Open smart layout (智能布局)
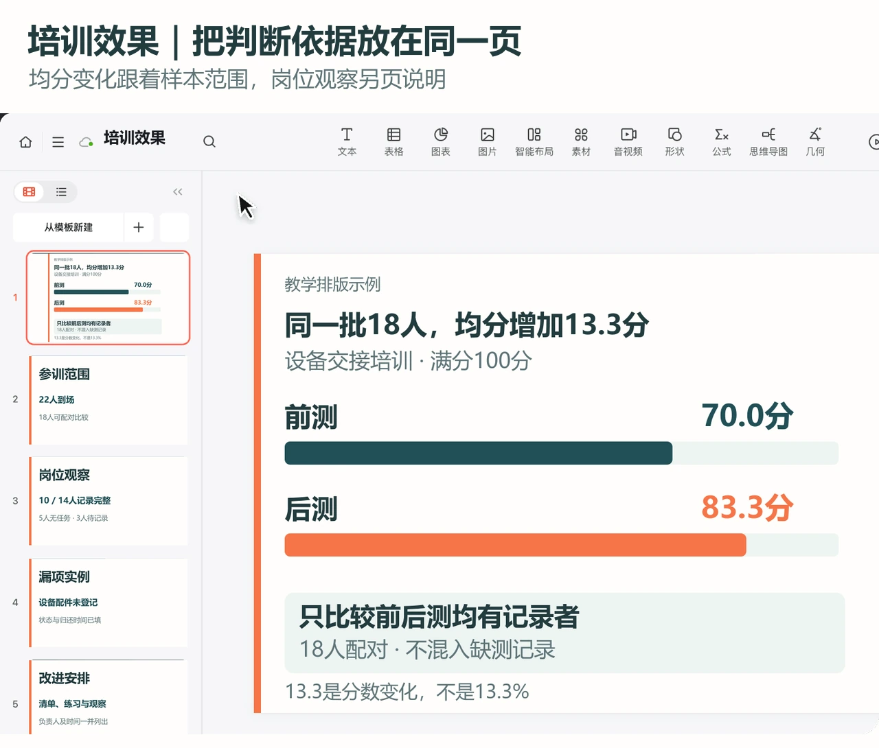Screen dimensions: 879x748 click(x=534, y=141)
